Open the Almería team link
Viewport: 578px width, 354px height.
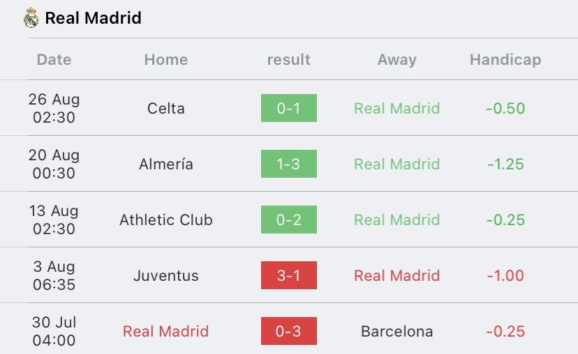click(166, 164)
